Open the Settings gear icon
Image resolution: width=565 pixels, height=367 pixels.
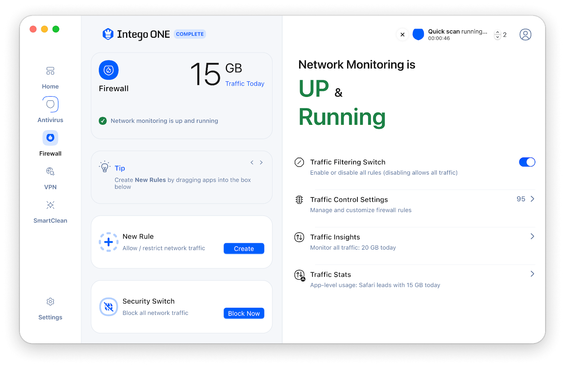(50, 302)
